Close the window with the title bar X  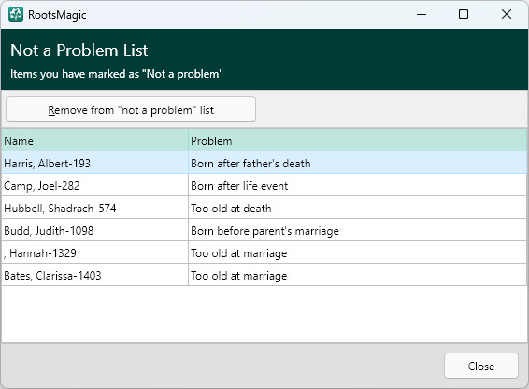[x=506, y=14]
